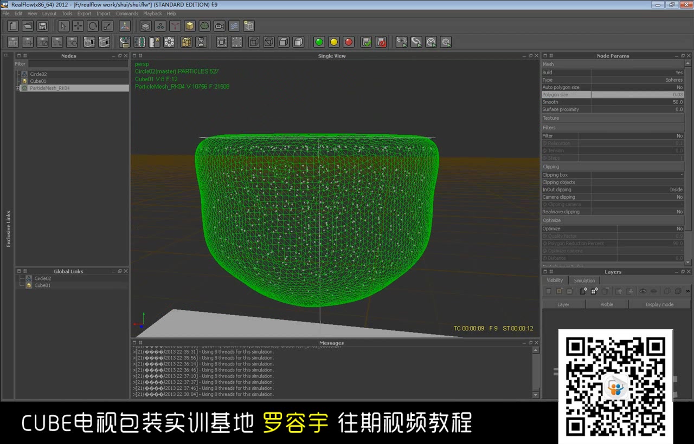Open the Playback menu
The image size is (694, 444).
pyautogui.click(x=153, y=14)
